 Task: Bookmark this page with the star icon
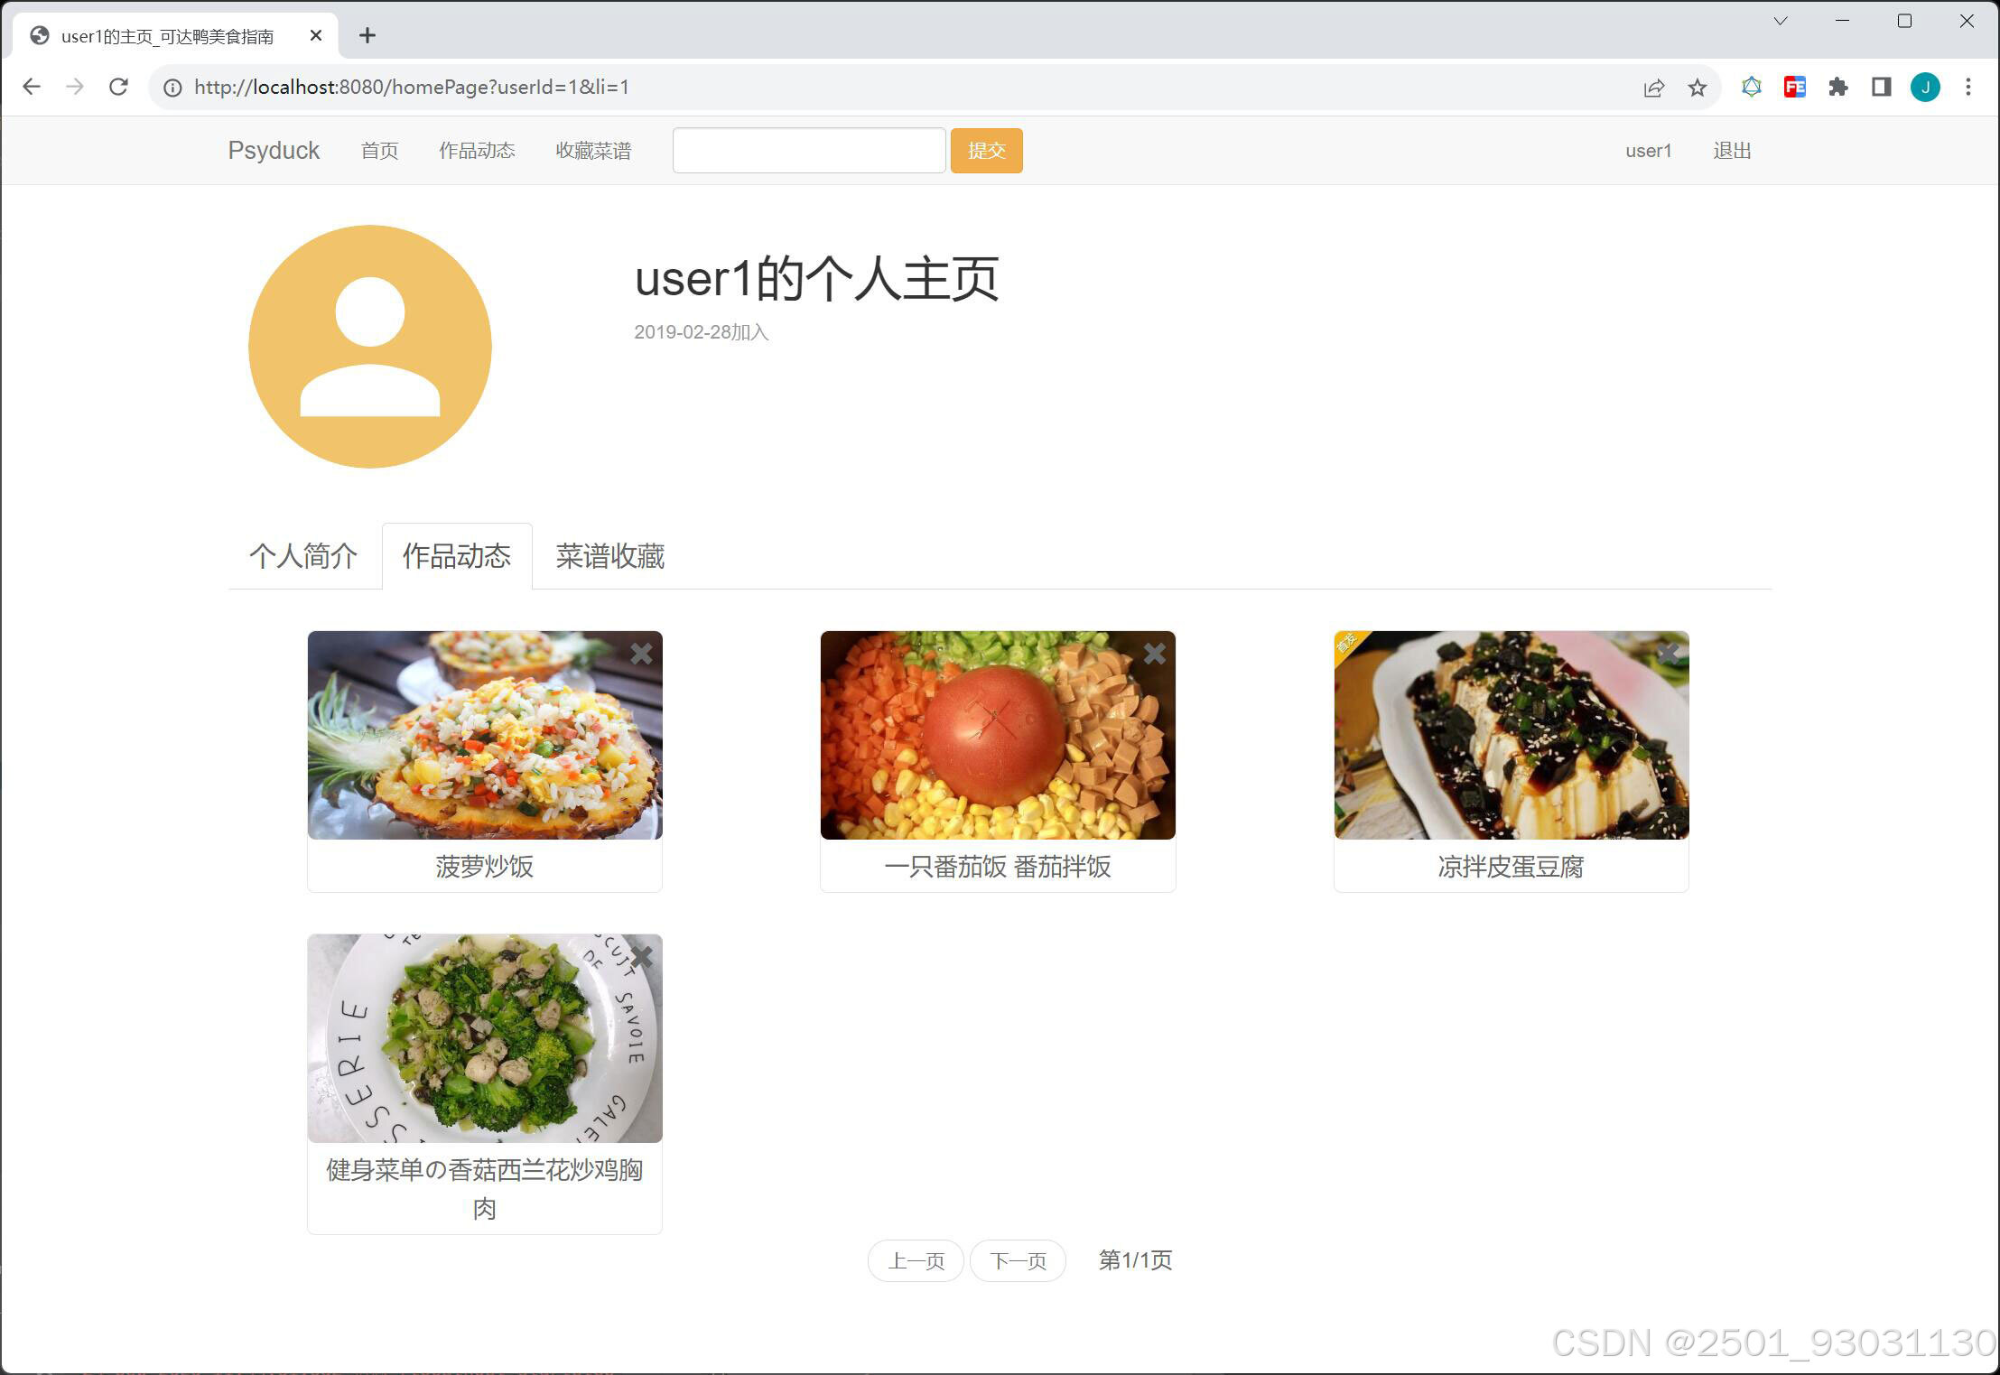pos(1698,87)
